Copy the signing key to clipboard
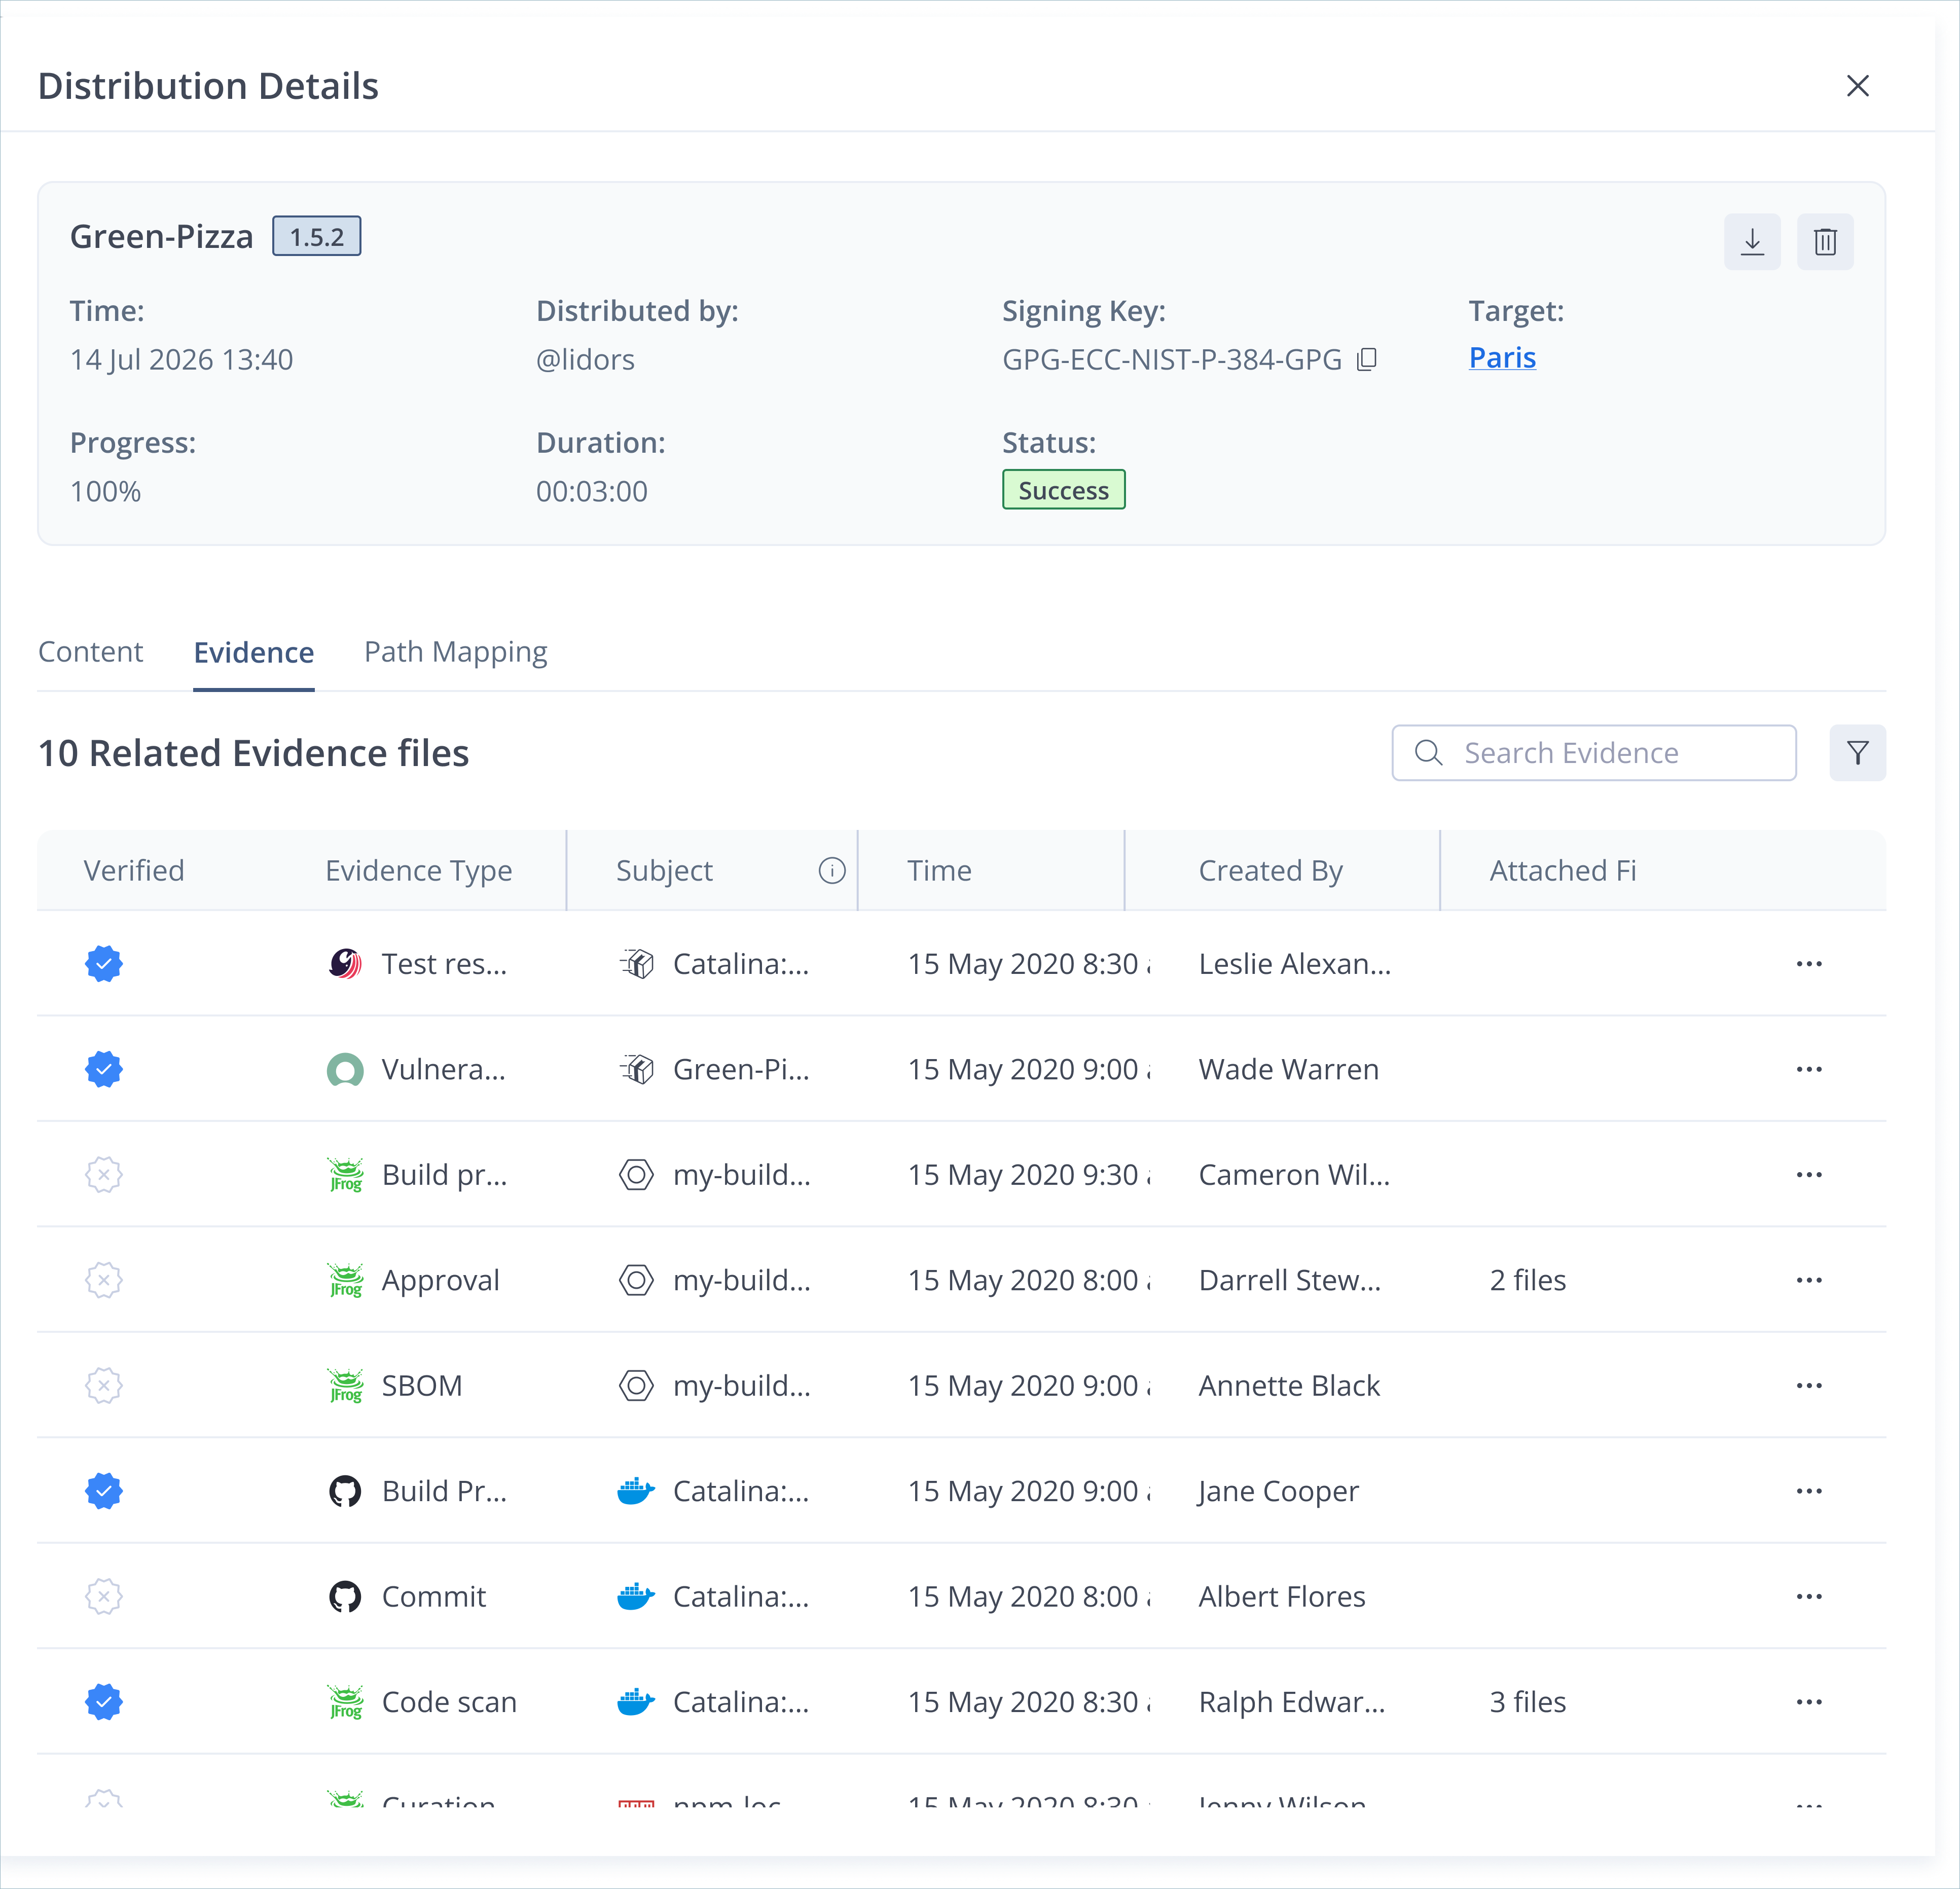The image size is (1960, 1889). (x=1367, y=359)
